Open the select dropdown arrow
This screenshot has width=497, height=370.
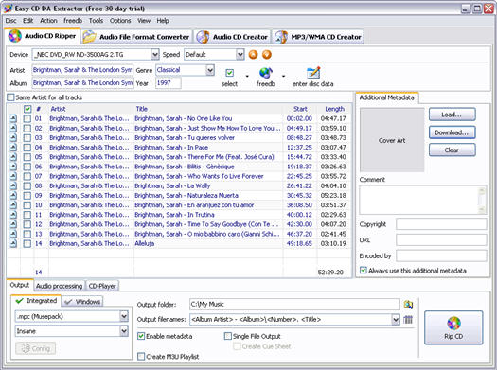(x=247, y=76)
